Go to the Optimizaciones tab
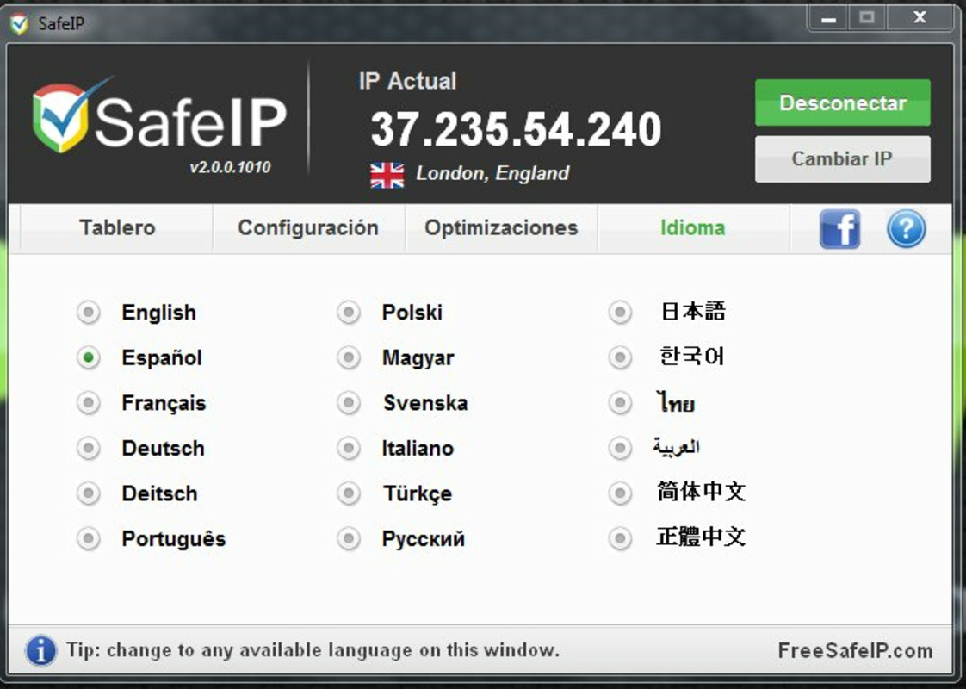The height and width of the screenshot is (689, 966). point(501,228)
